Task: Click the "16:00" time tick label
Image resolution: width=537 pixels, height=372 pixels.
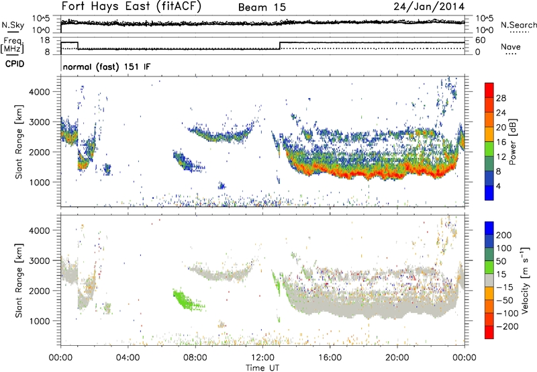Action: coord(330,358)
